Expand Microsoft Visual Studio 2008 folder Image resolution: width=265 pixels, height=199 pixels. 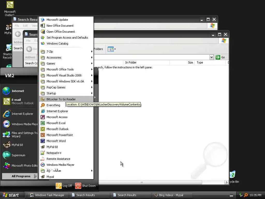(x=66, y=75)
